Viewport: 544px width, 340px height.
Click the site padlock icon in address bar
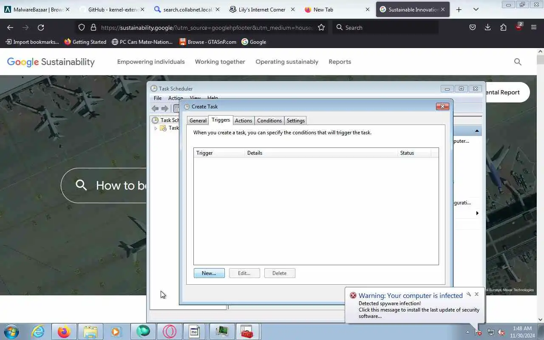[93, 27]
